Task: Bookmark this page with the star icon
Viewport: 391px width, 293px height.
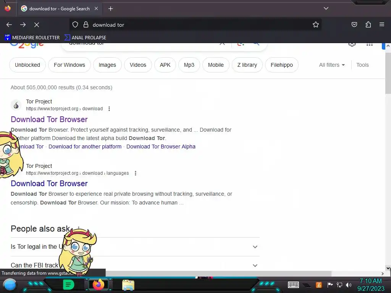Action: [316, 24]
